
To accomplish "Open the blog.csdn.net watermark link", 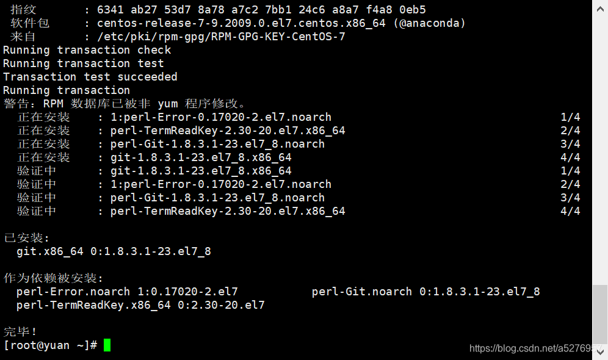I will click(535, 348).
